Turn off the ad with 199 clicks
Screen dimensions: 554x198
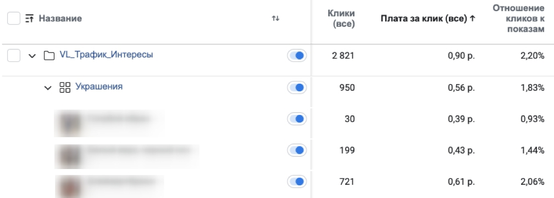tap(297, 150)
